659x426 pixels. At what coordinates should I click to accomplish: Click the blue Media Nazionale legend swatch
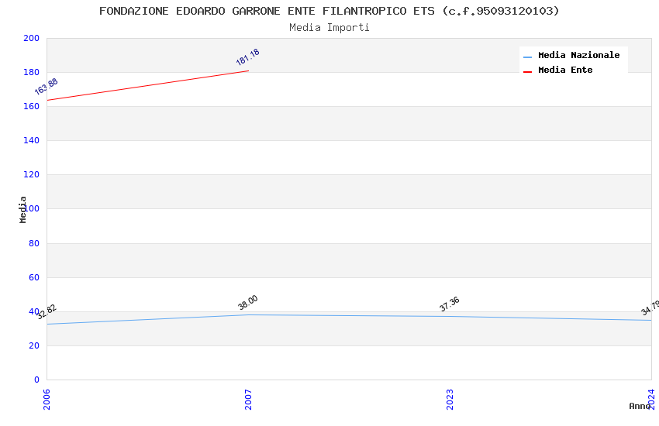tap(527, 57)
